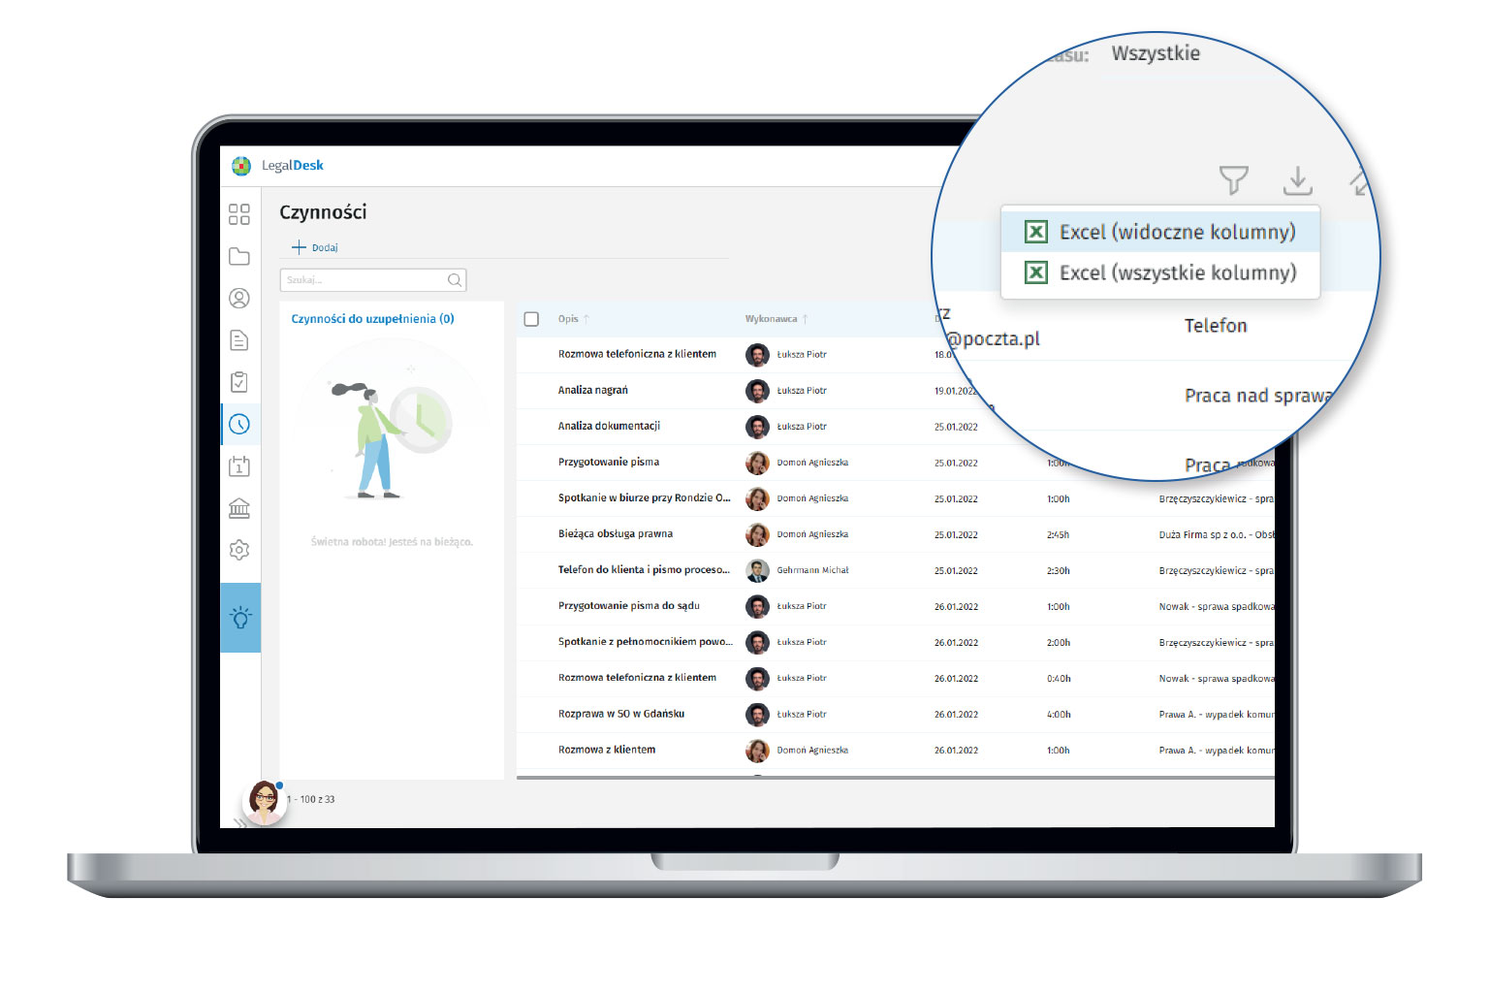Viewport: 1489px width, 993px height.
Task: Open the court building icon in sidebar
Action: point(239,508)
